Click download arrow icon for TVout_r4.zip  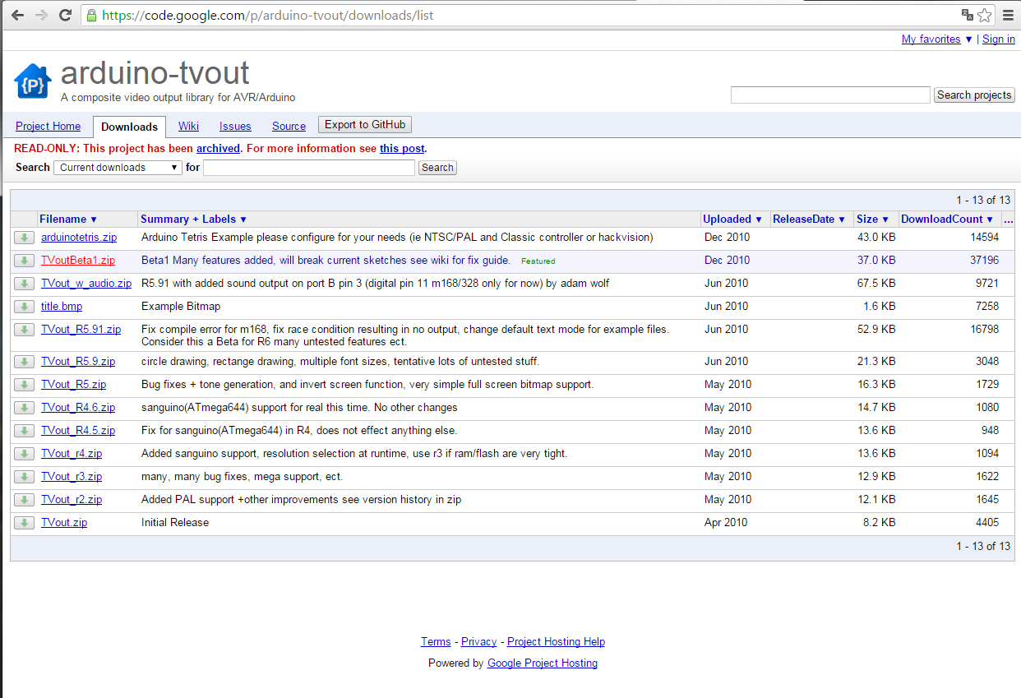point(24,454)
